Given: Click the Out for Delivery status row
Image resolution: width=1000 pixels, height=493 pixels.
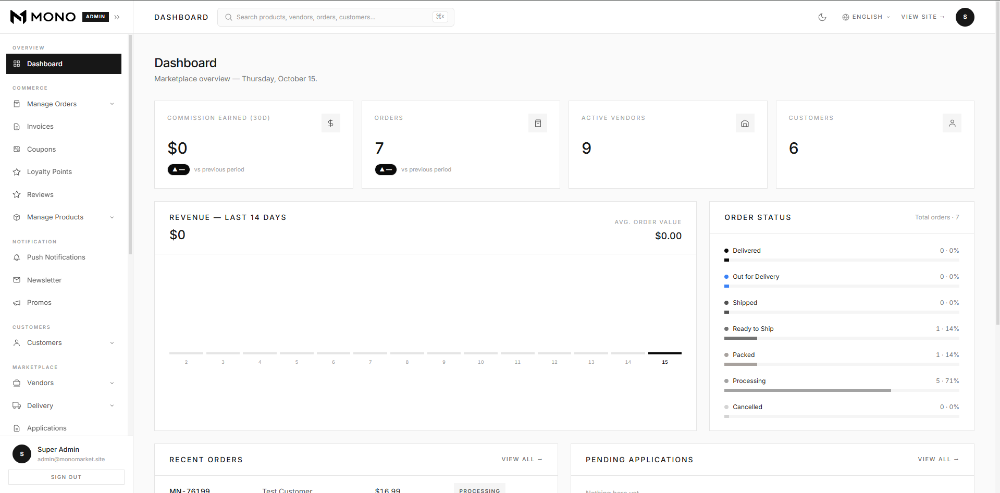Looking at the screenshot, I should tap(842, 281).
